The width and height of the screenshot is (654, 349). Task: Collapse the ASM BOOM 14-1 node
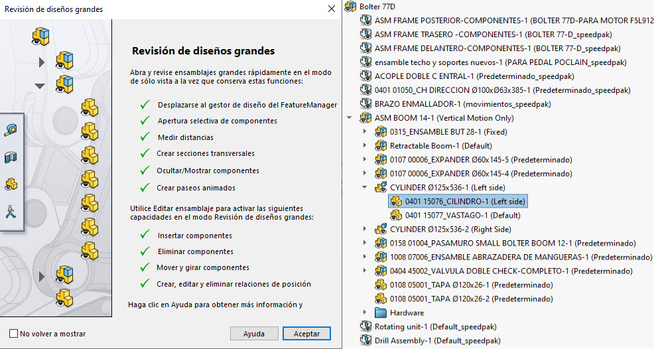pos(350,117)
